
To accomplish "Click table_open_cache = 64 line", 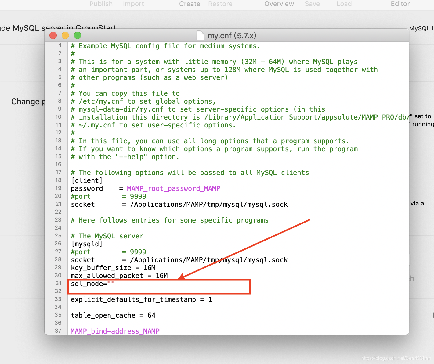I will coord(113,316).
